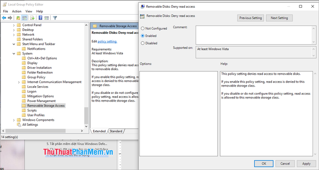Image resolution: width=319 pixels, height=170 pixels.
Task: Click the Local Group Policy Editor title icon
Action: tap(5, 5)
